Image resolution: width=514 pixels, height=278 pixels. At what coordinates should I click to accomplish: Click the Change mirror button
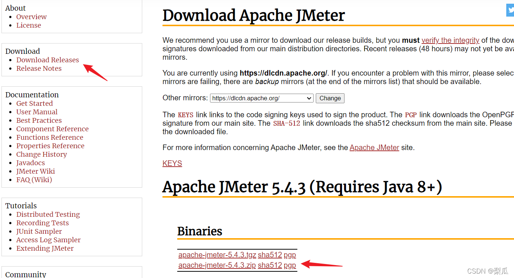point(330,98)
